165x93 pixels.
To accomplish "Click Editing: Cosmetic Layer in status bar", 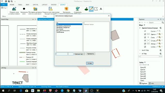I will pyautogui.click(x=27, y=87).
